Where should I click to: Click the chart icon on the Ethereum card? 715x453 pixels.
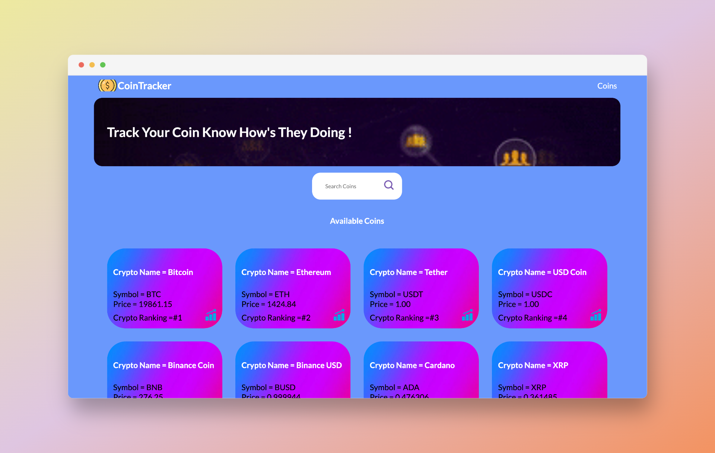coord(339,316)
